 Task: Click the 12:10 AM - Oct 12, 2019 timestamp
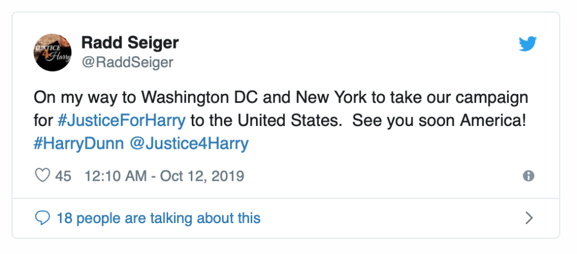point(164,176)
